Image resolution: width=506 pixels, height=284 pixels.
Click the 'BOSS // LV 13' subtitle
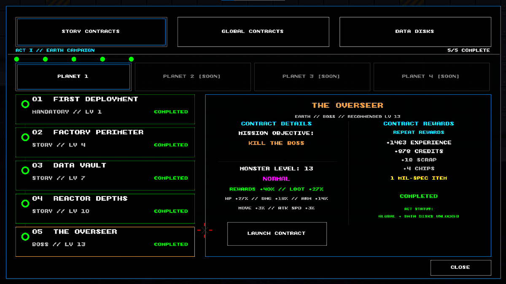tap(59, 244)
